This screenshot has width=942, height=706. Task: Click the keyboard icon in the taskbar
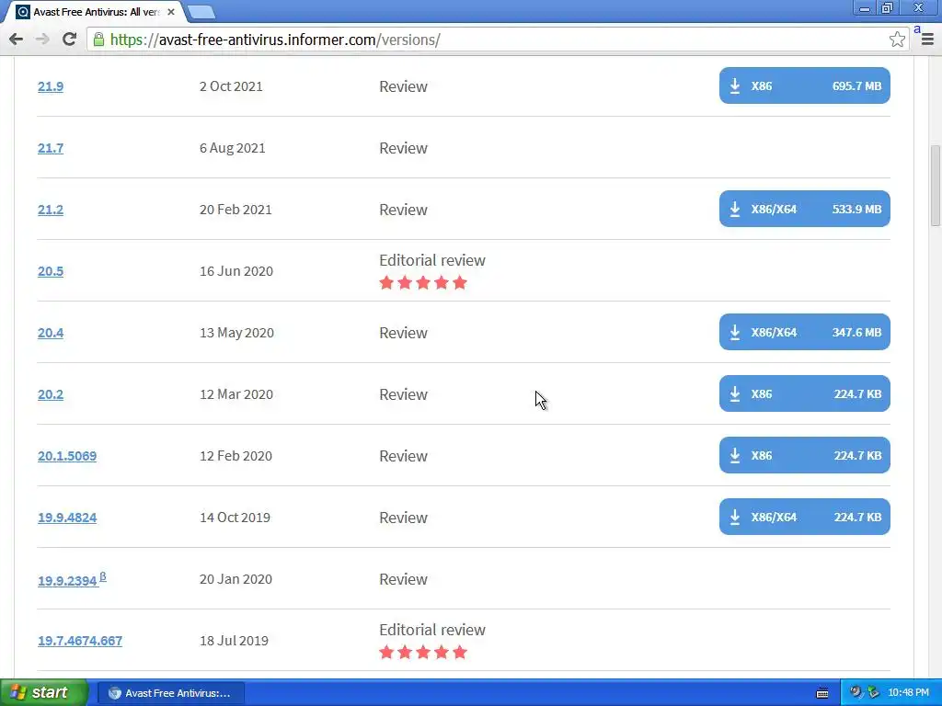[x=821, y=693]
